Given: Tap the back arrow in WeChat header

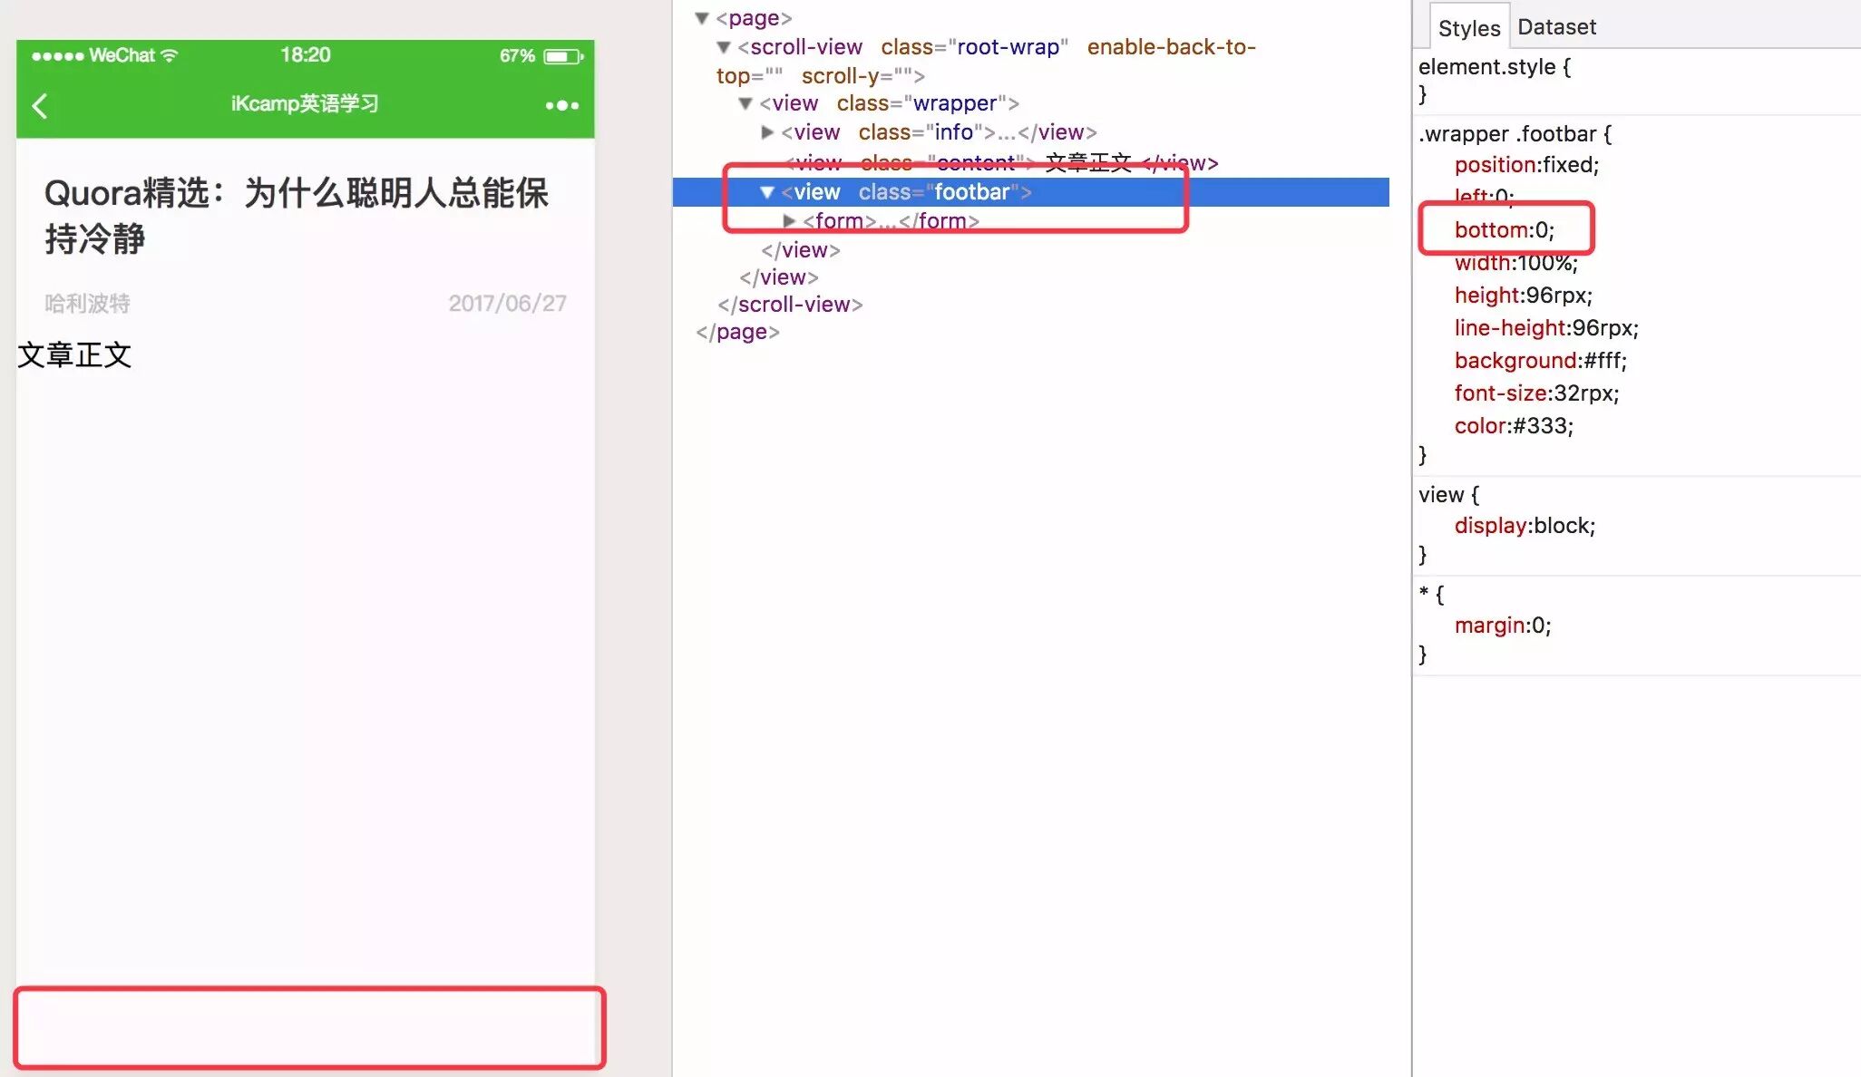Looking at the screenshot, I should 39,105.
